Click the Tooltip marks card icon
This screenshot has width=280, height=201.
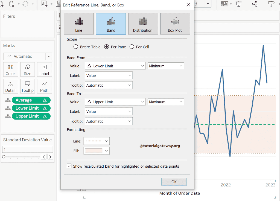point(27,86)
